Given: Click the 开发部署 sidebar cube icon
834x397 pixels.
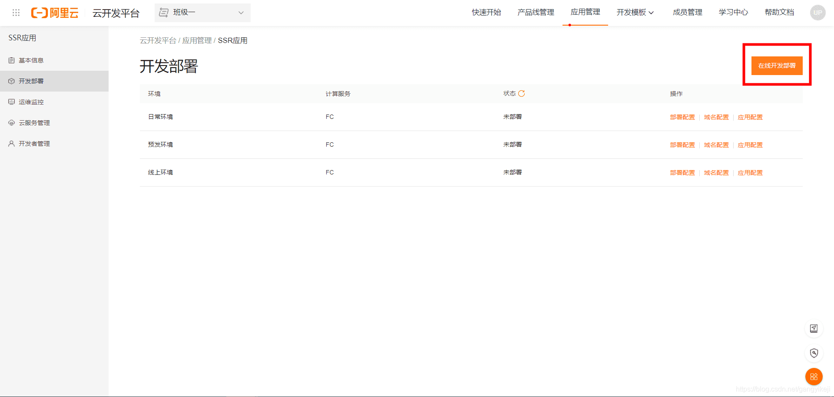Looking at the screenshot, I should point(12,81).
